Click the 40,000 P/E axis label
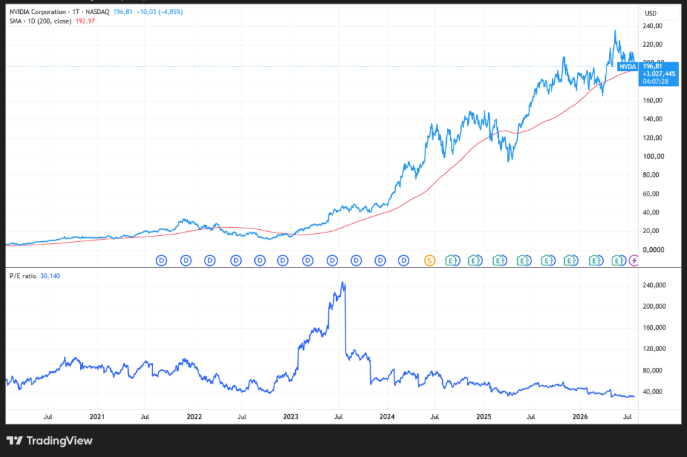Viewport: 687px width, 457px height. 652,392
